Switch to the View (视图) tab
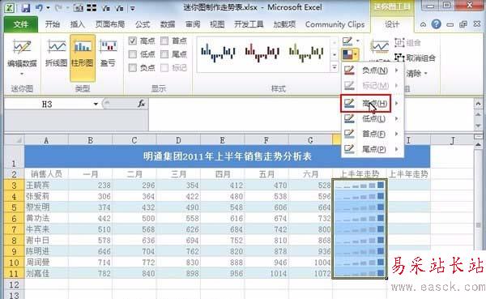The width and height of the screenshot is (486, 299). pyautogui.click(x=217, y=24)
